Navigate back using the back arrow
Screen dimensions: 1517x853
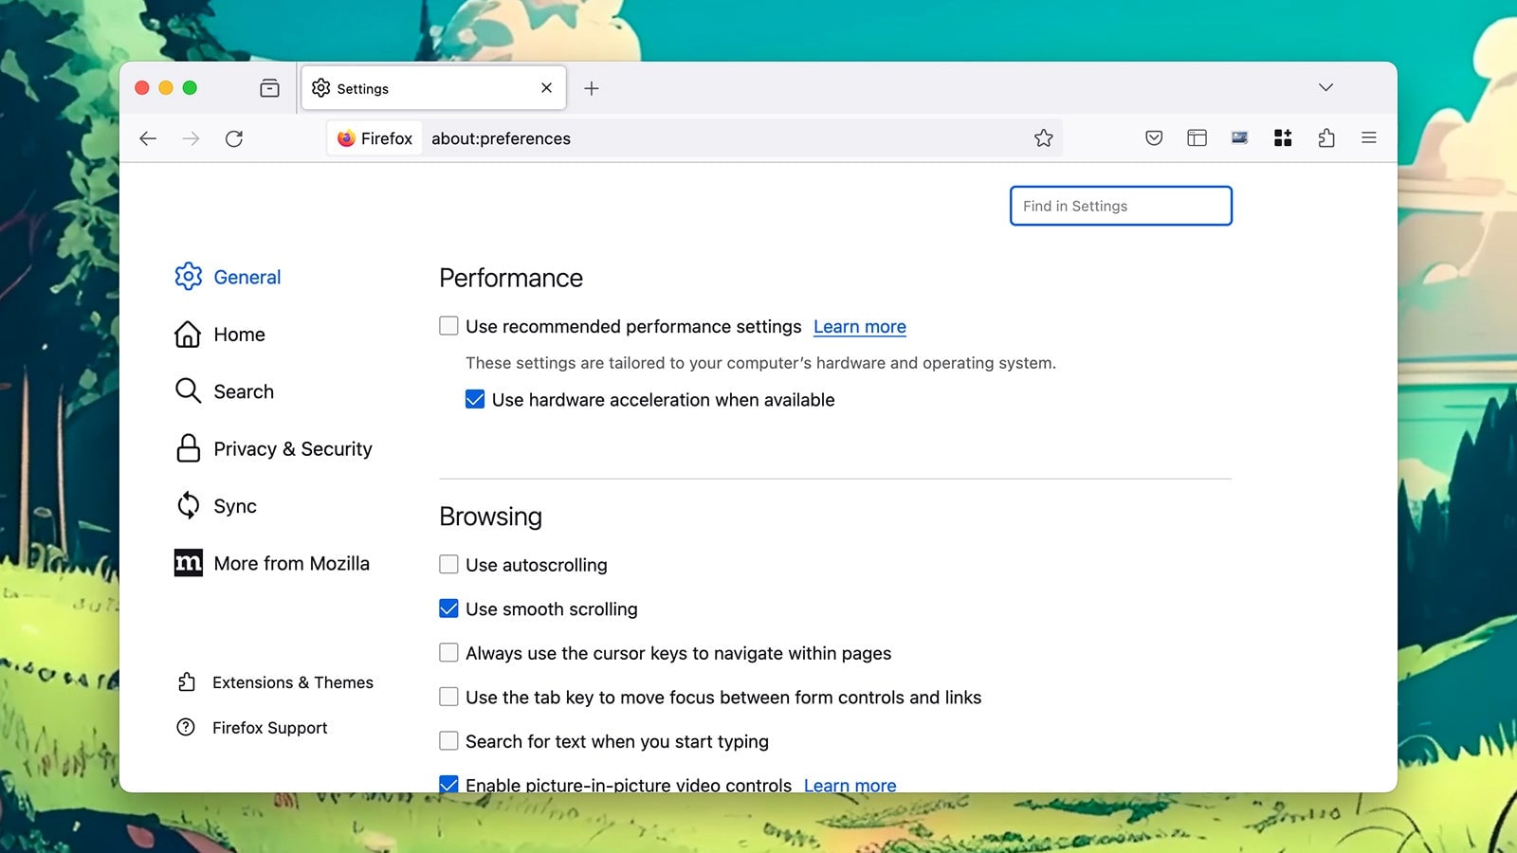click(148, 138)
